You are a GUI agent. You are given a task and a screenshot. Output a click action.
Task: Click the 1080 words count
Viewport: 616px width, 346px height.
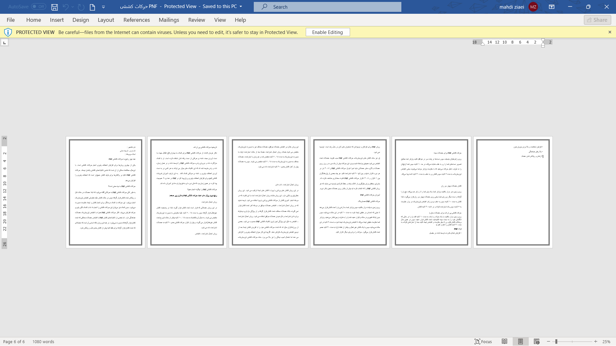43,342
